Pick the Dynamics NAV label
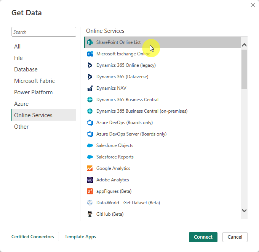Screen dimensions: 259x252 coord(111,88)
